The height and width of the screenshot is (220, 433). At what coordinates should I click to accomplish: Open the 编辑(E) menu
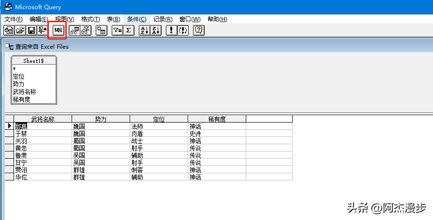(39, 19)
